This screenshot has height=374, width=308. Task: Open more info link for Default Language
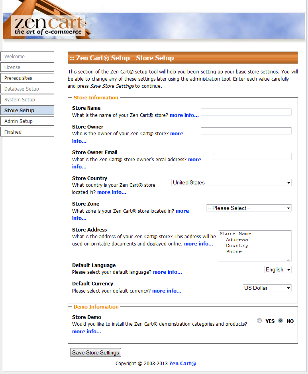[x=167, y=272]
